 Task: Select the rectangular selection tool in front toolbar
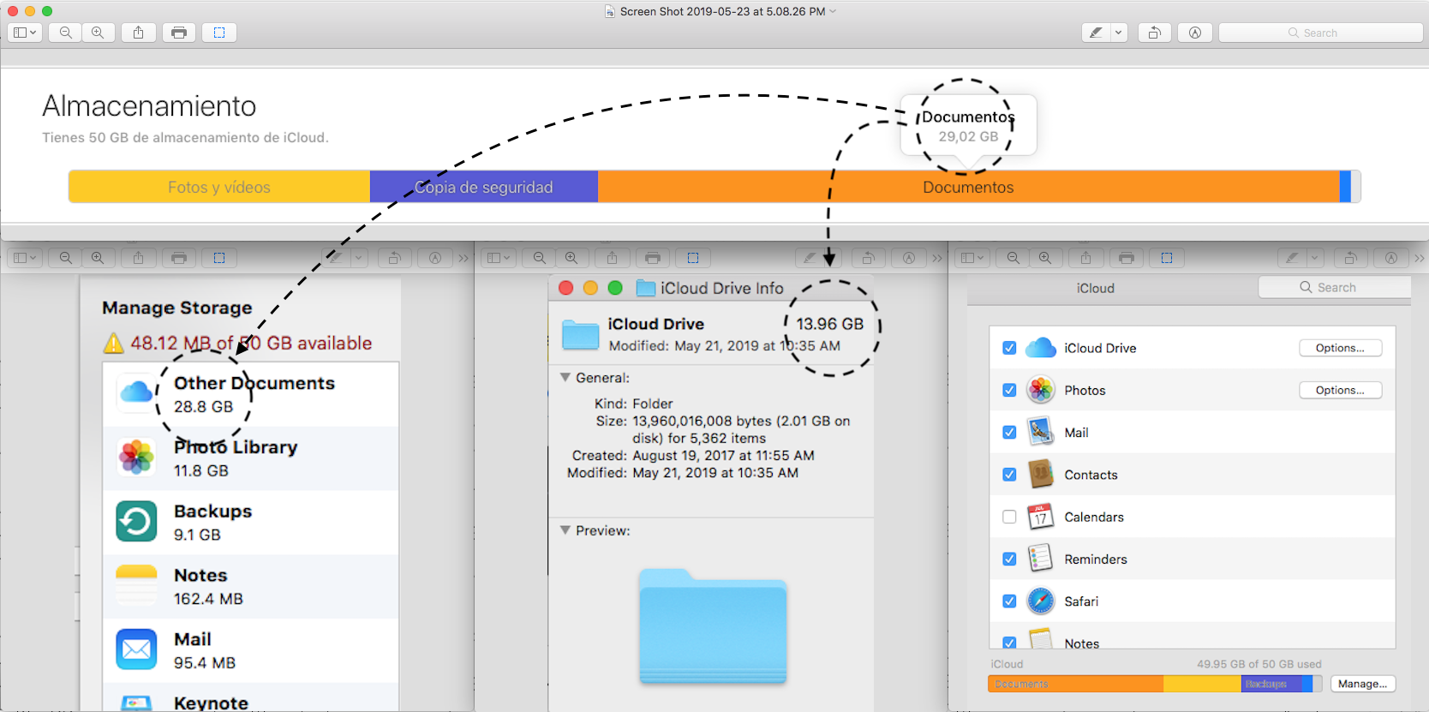pyautogui.click(x=219, y=33)
